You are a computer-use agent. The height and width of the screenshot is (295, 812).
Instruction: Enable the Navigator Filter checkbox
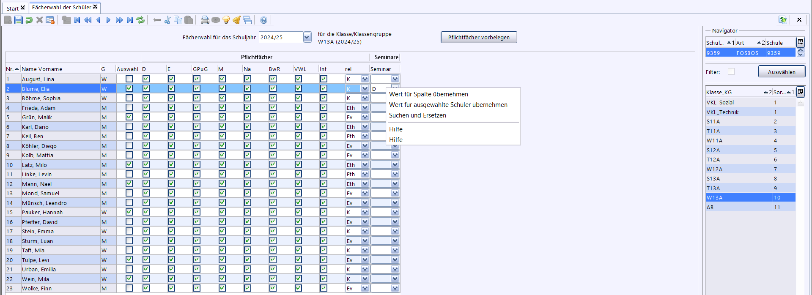[x=731, y=72]
